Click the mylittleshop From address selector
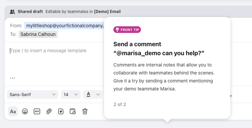The height and width of the screenshot is (128, 252). click(x=64, y=26)
